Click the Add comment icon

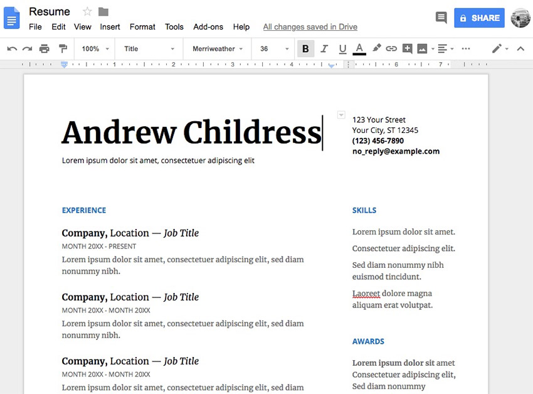[x=407, y=49]
